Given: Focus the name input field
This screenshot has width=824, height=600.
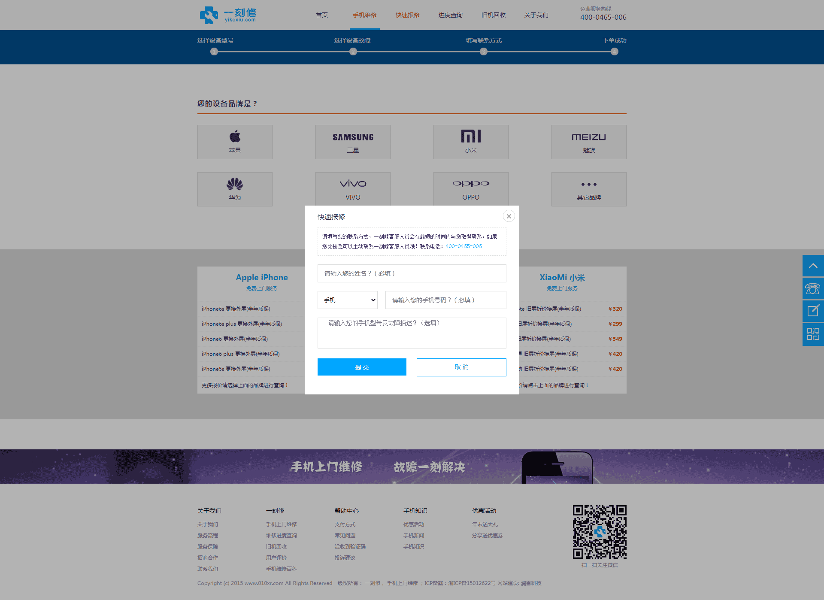Looking at the screenshot, I should click(412, 273).
